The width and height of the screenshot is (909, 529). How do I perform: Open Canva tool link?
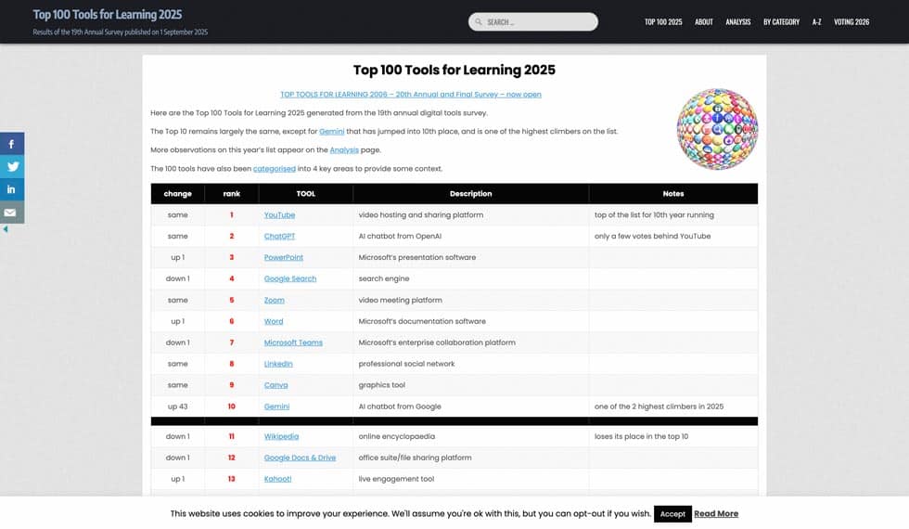click(x=276, y=385)
